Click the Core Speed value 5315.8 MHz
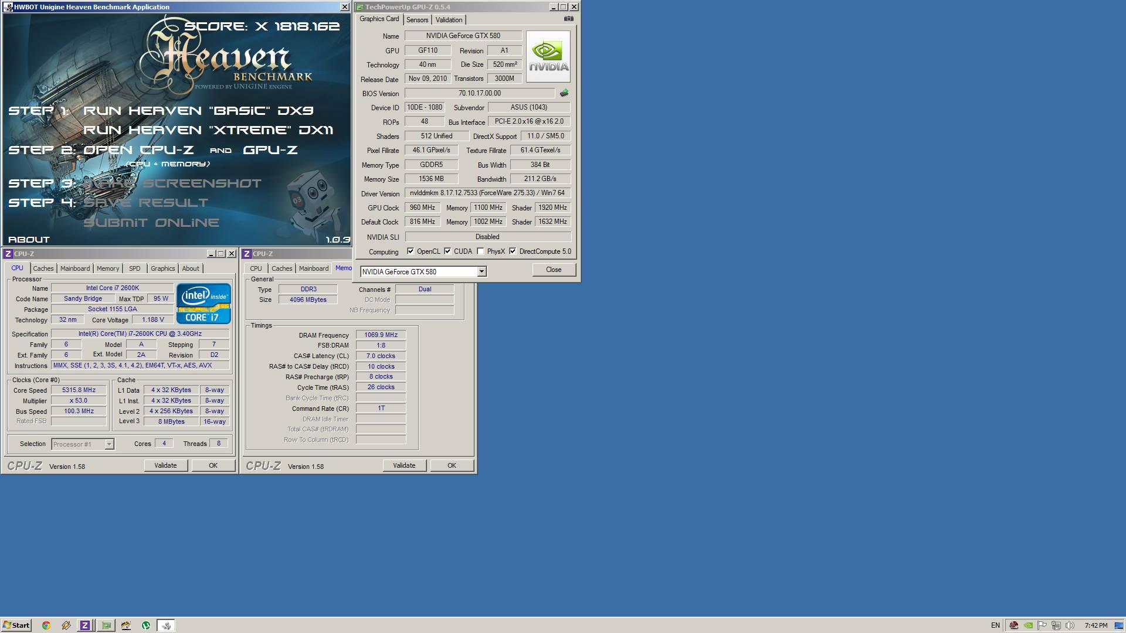 pyautogui.click(x=79, y=390)
